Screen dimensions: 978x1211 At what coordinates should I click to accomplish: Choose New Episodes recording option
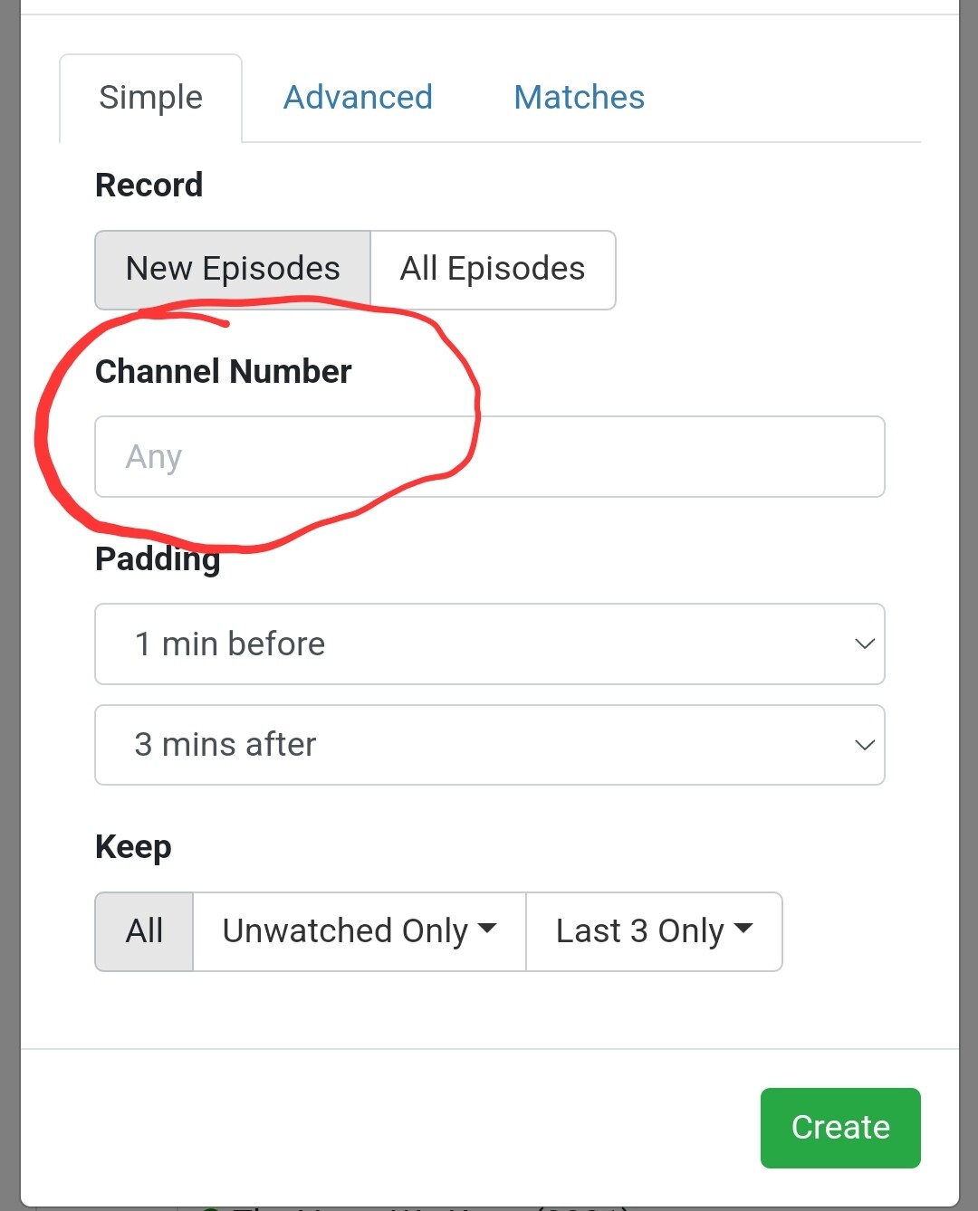click(233, 270)
